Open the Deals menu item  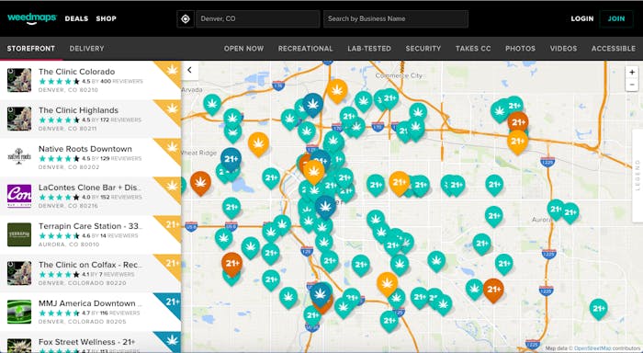tap(76, 19)
